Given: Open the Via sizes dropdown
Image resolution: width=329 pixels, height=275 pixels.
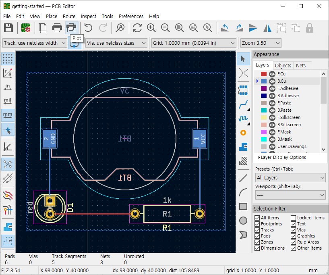Looking at the screenshot, I should pos(116,43).
